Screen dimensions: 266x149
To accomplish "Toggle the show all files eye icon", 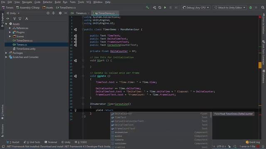I will [8, 19].
